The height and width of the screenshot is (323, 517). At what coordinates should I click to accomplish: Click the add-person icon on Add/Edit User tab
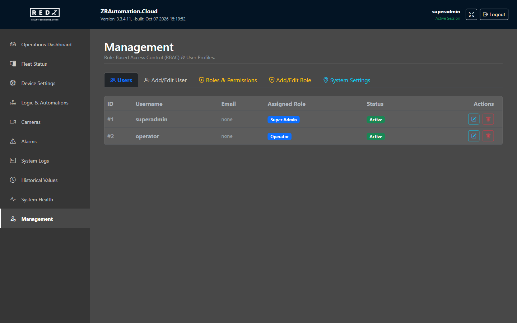coord(147,80)
